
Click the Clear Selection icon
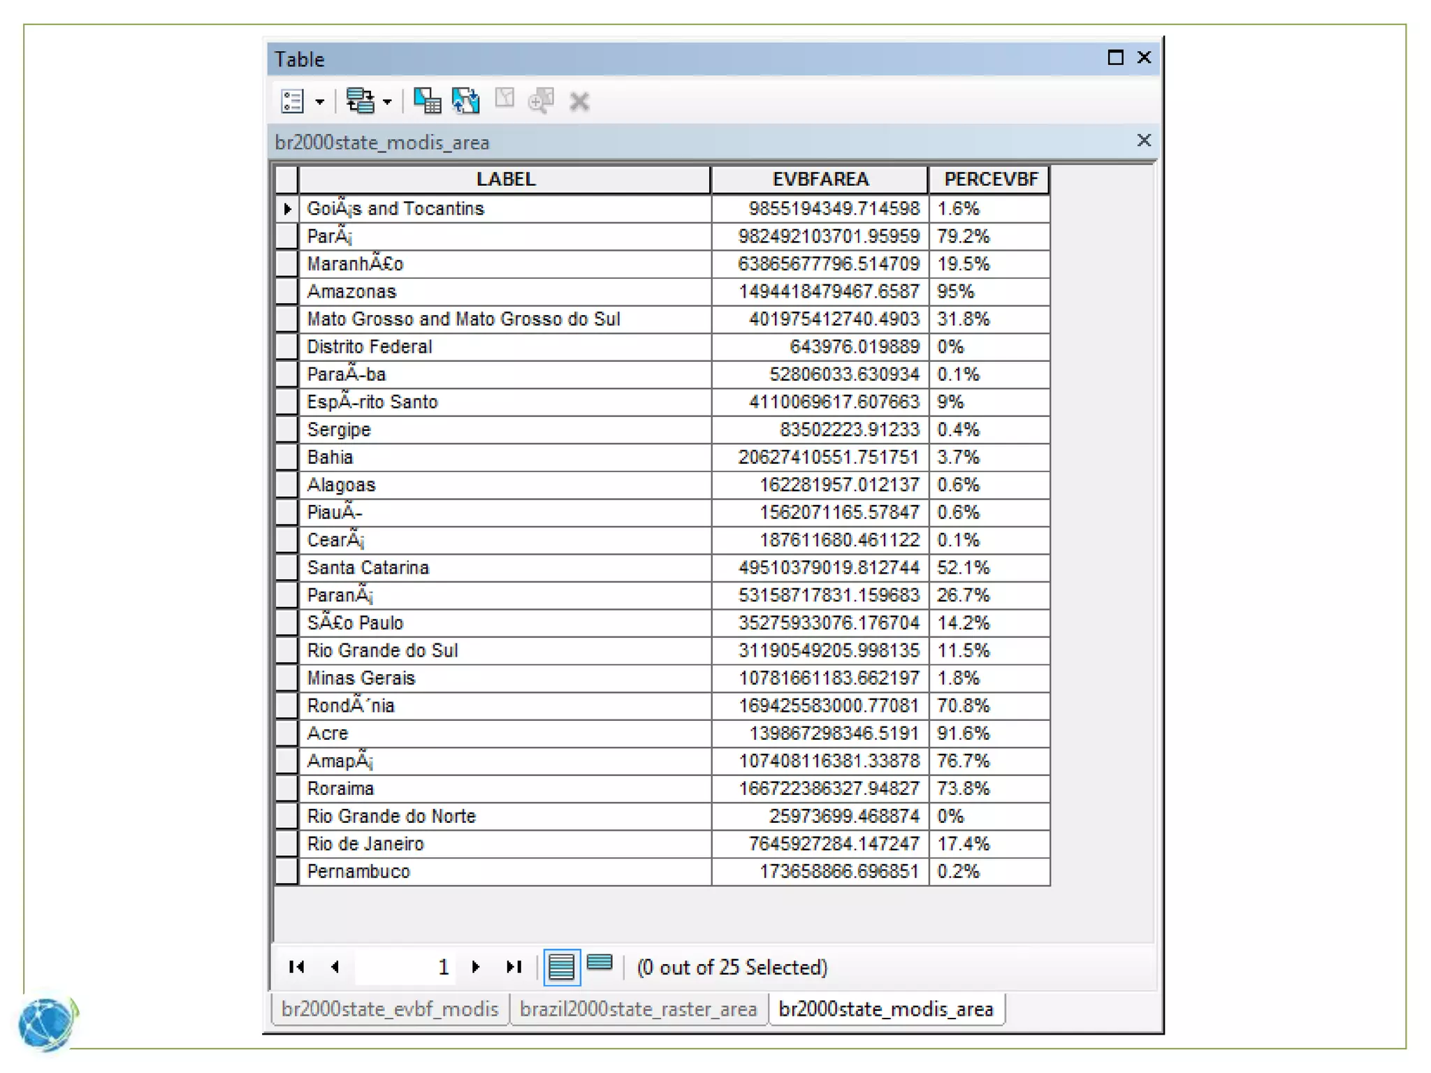(x=504, y=99)
